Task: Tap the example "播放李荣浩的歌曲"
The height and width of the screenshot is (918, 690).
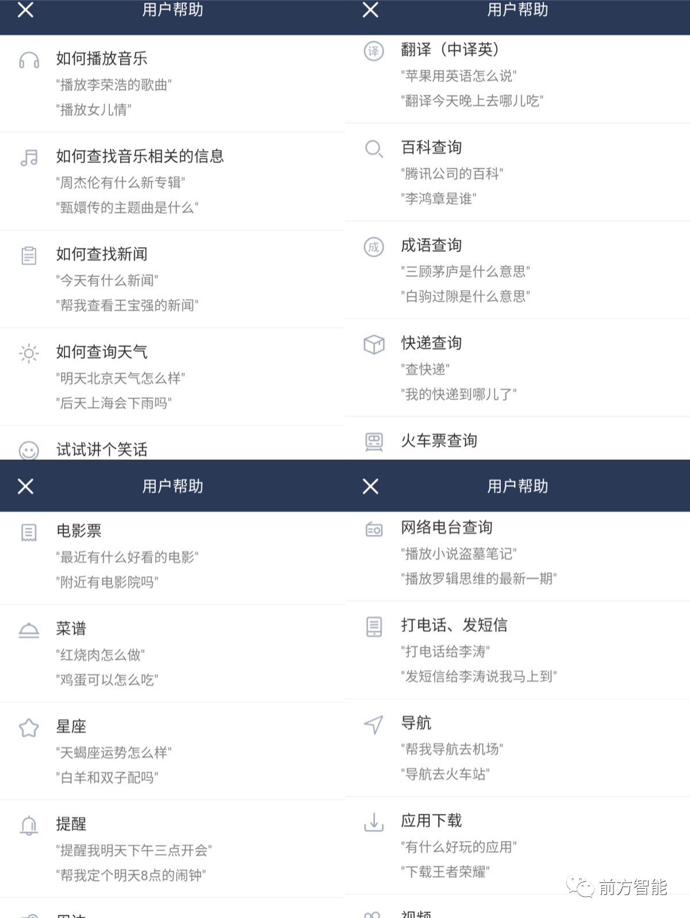Action: pos(114,85)
